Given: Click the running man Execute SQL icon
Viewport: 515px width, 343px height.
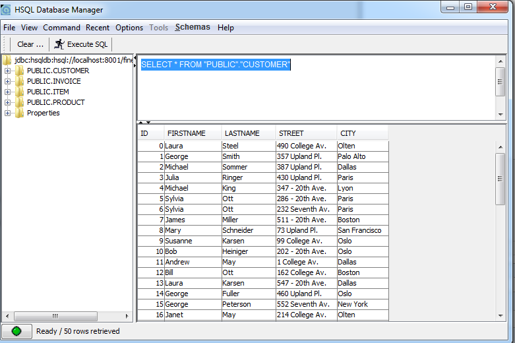Looking at the screenshot, I should (x=59, y=44).
